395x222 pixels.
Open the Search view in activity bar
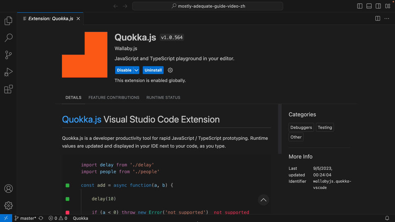(8, 38)
